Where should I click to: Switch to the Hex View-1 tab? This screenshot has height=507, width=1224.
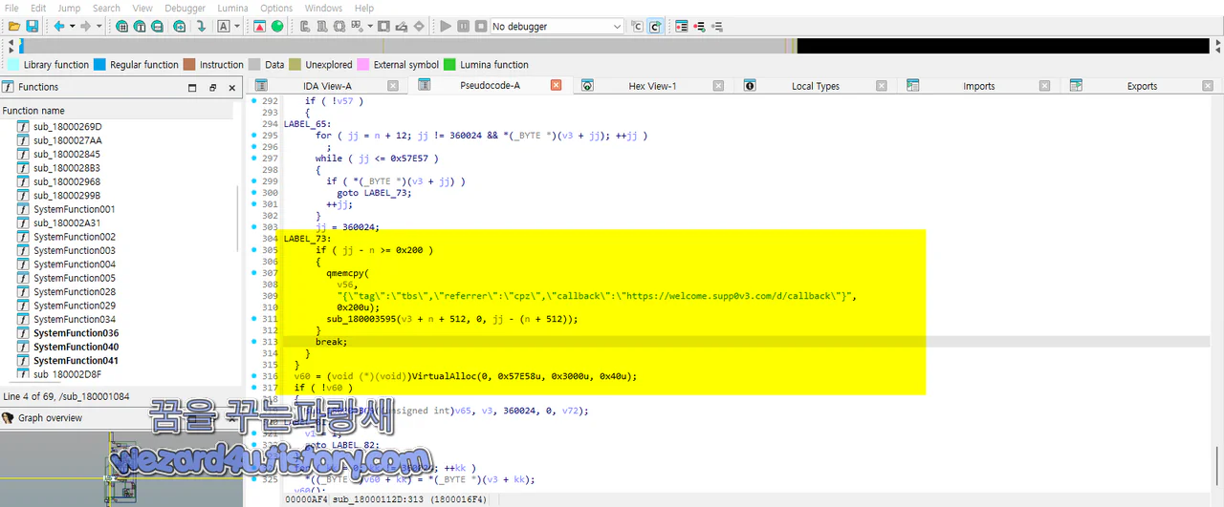(x=652, y=86)
